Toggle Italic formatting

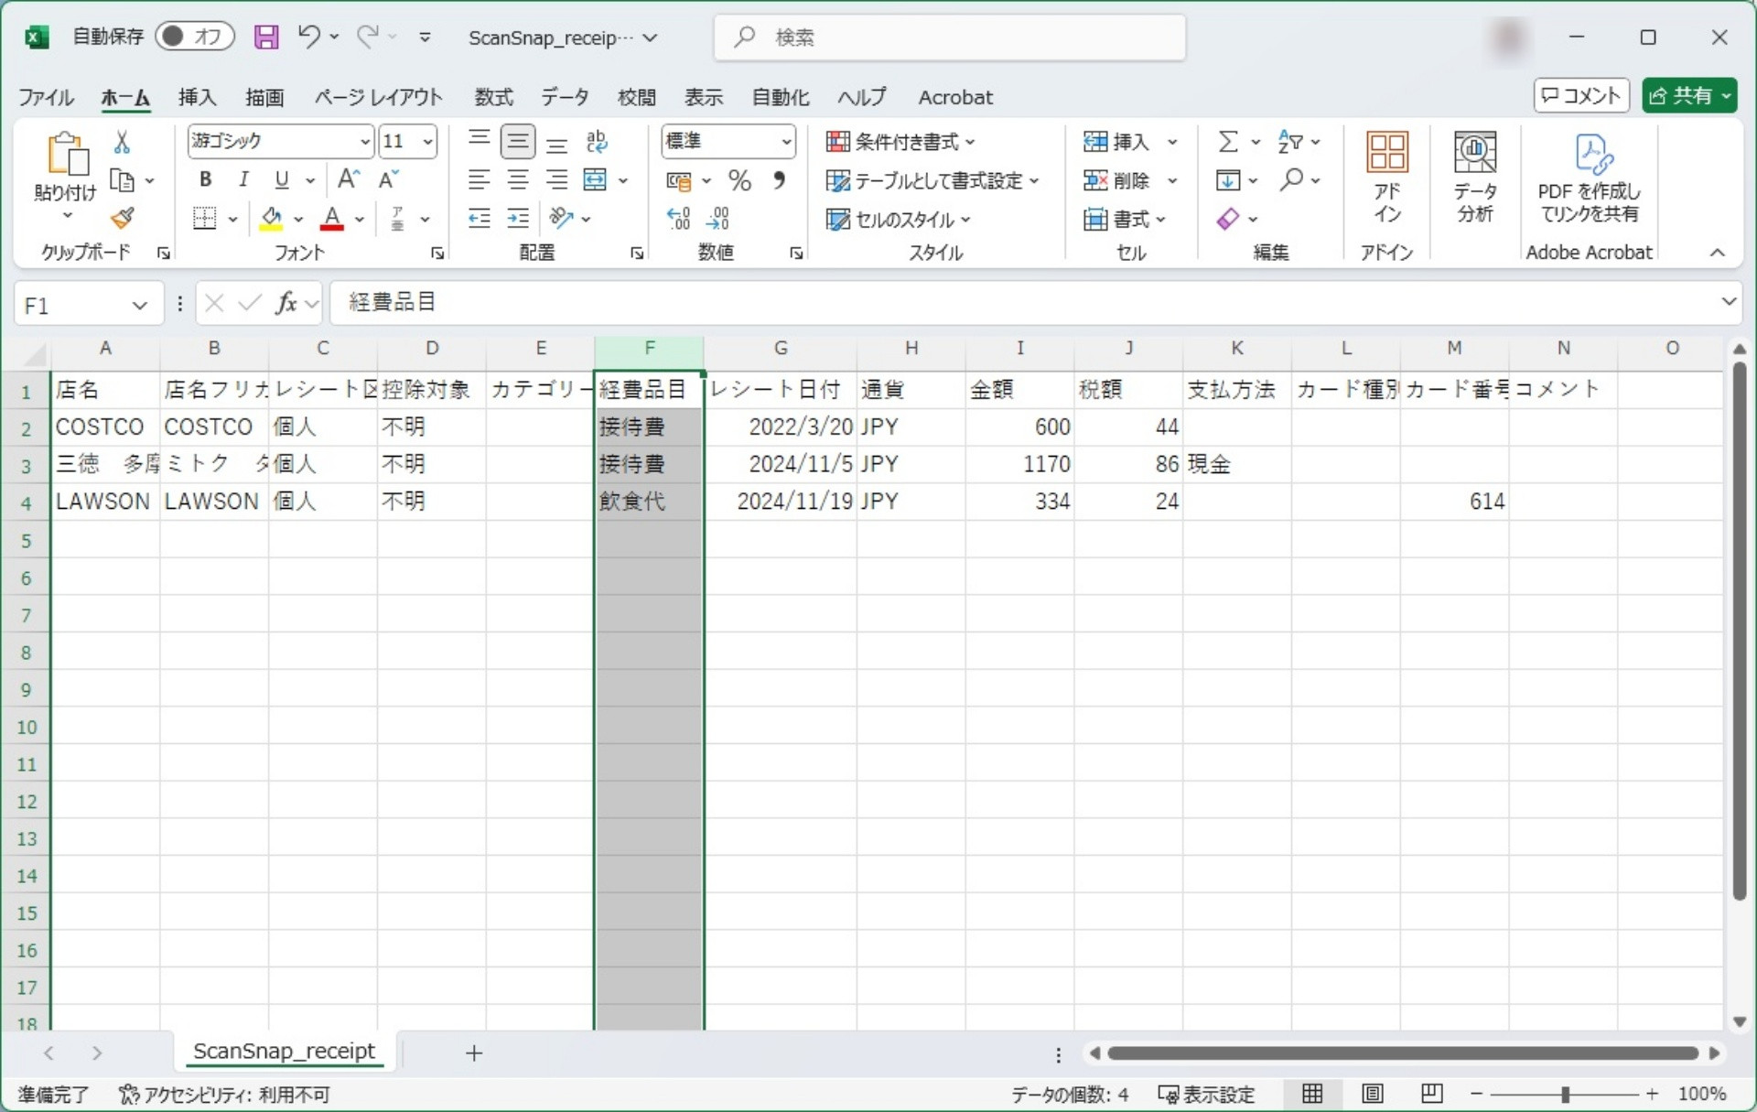243,179
